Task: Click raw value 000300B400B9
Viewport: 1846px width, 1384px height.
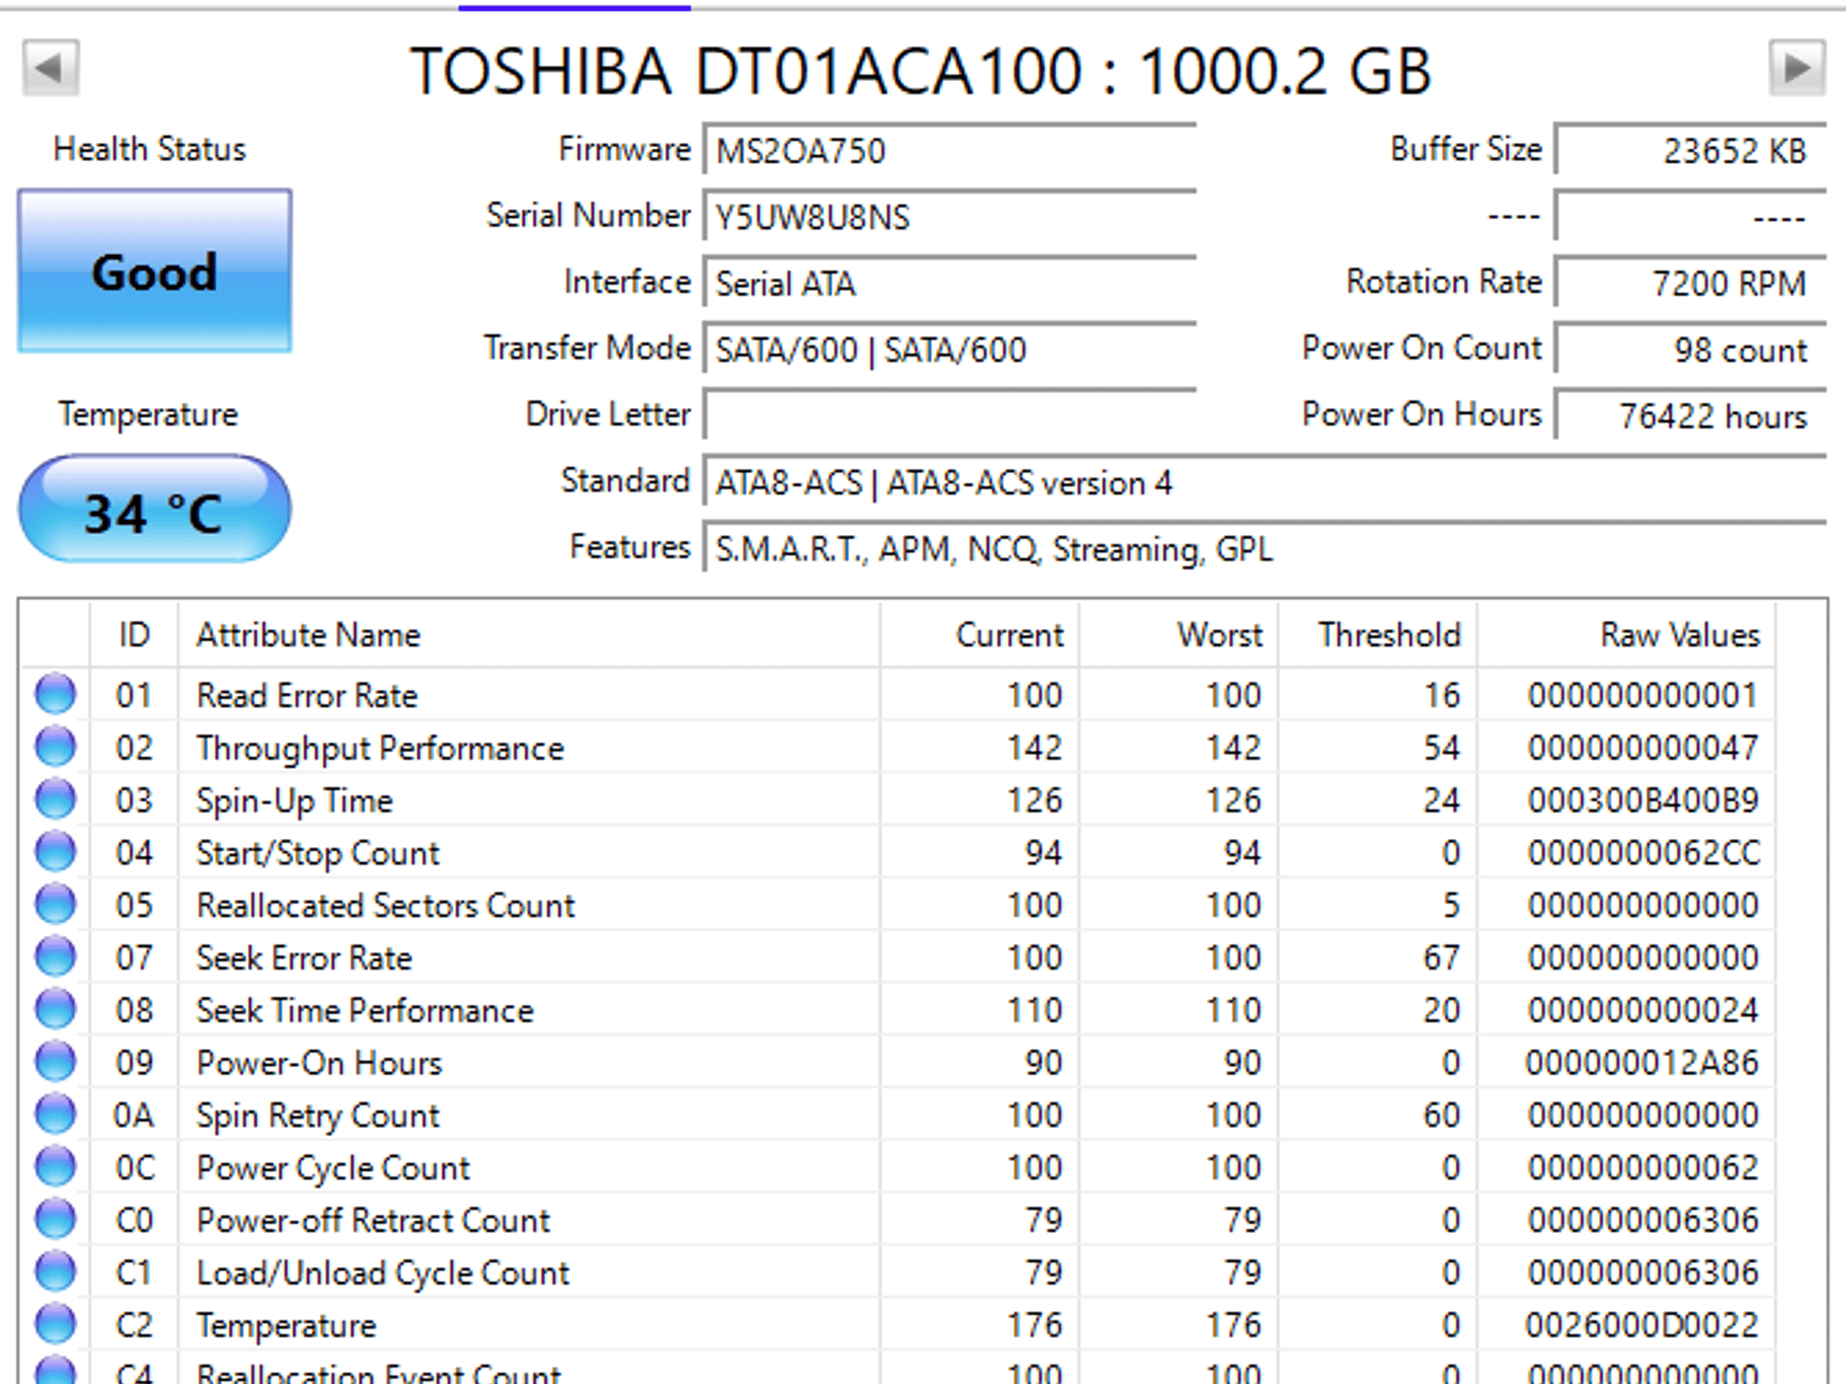Action: coord(1642,800)
